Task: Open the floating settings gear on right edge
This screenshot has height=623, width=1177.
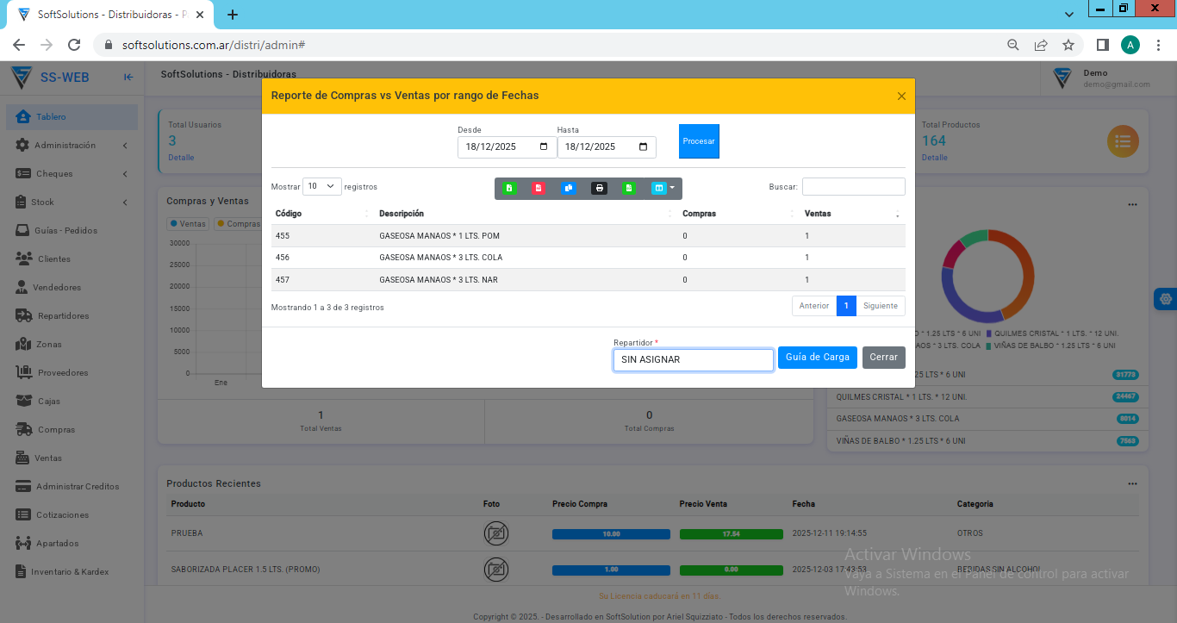Action: click(1166, 299)
